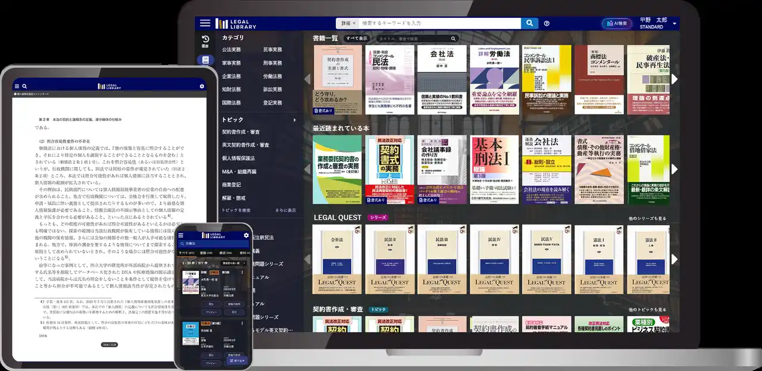Open the 履歴 history icon in the sidebar
Image resolution: width=762 pixels, height=371 pixels.
tap(205, 41)
